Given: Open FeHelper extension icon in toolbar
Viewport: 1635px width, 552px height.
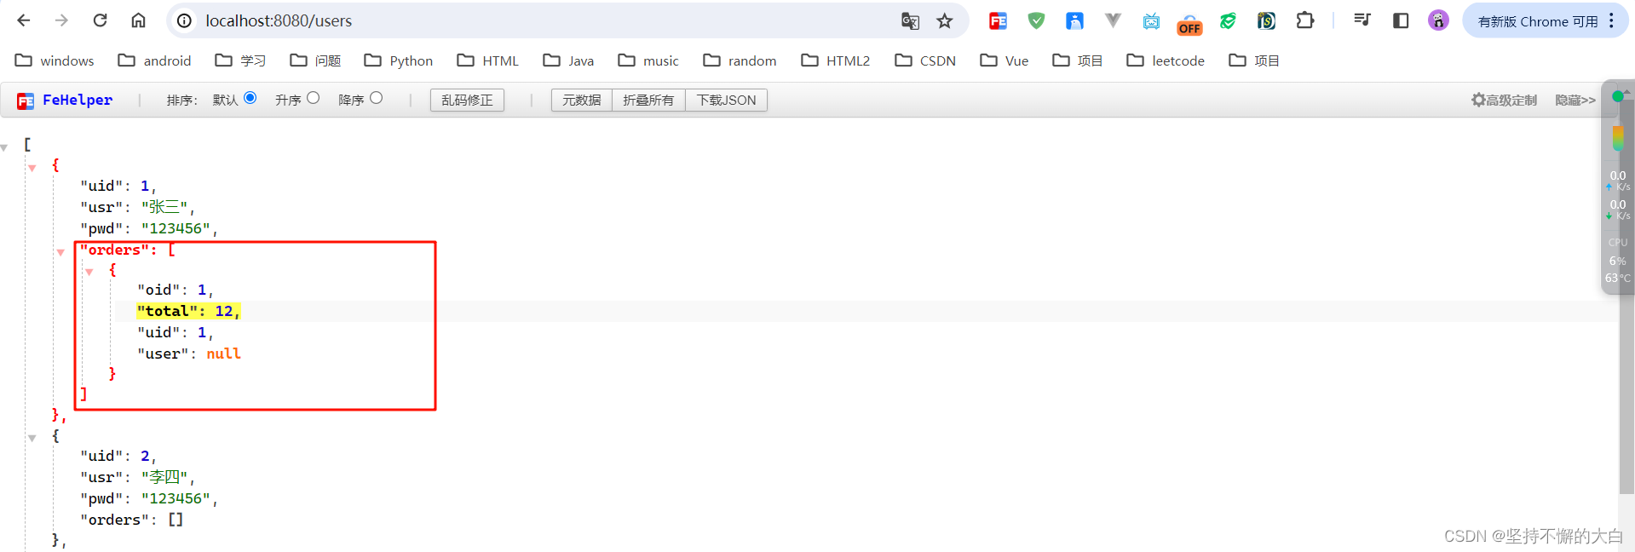Looking at the screenshot, I should [998, 20].
